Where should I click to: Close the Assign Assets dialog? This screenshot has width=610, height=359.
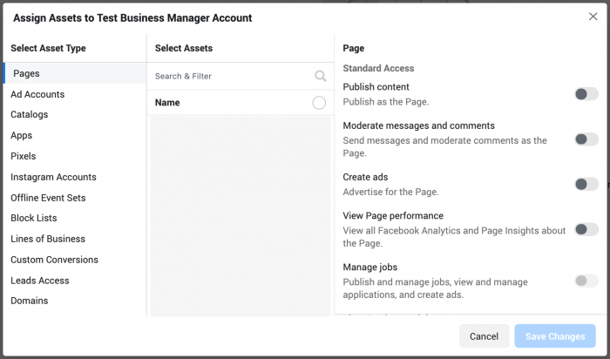click(593, 17)
